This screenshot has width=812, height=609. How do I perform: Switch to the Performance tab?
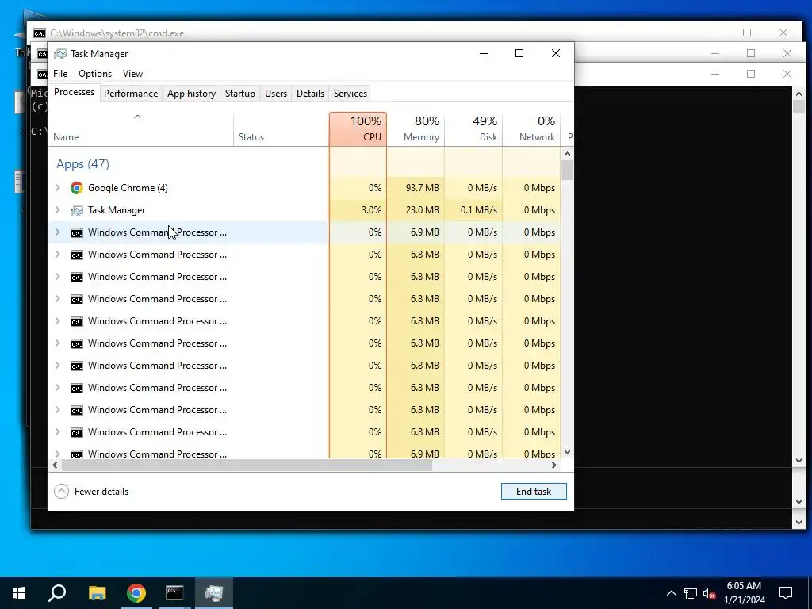click(x=131, y=94)
